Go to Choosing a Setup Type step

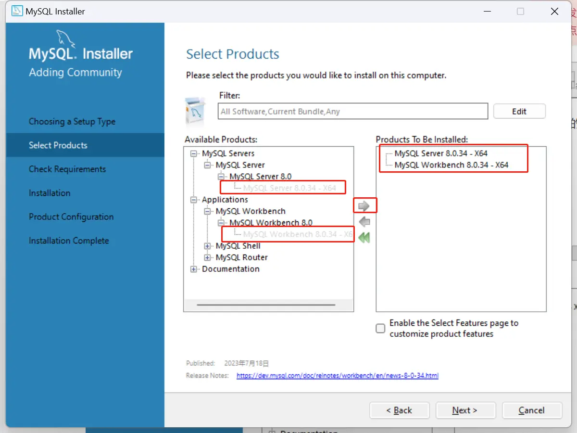click(x=72, y=121)
